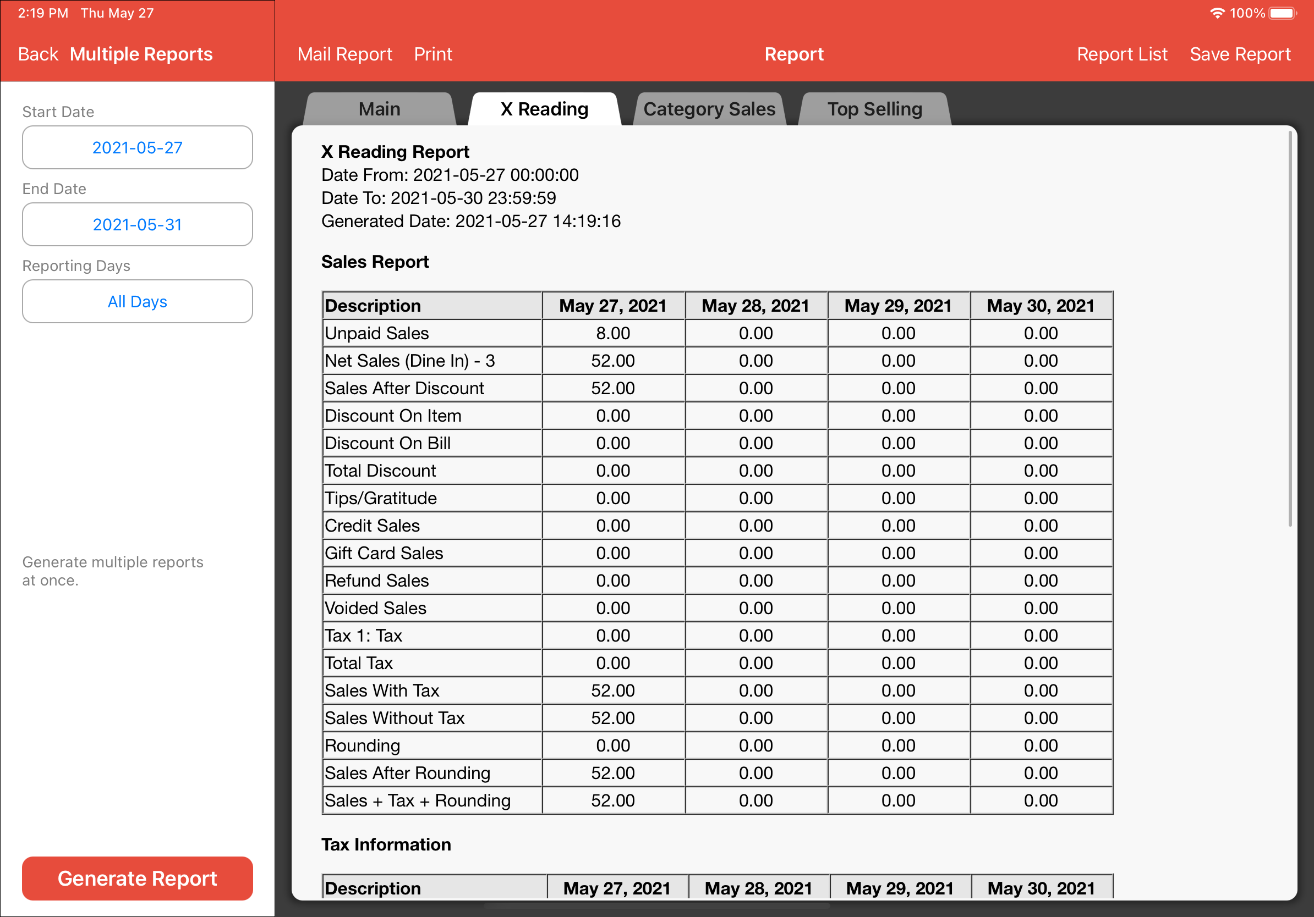Open Mail Report option

click(x=344, y=54)
